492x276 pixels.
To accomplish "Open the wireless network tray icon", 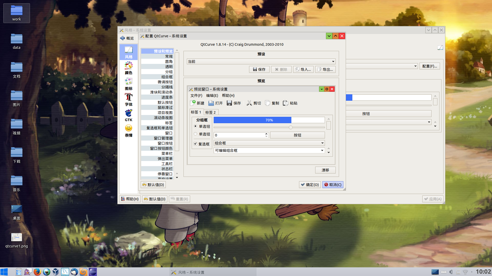I will (x=465, y=272).
